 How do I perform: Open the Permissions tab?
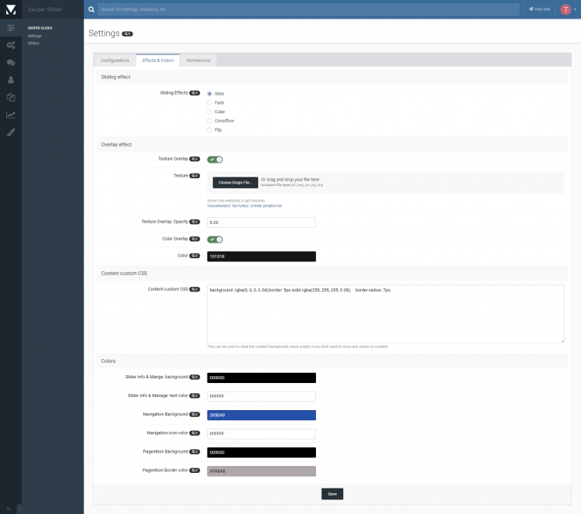click(198, 60)
